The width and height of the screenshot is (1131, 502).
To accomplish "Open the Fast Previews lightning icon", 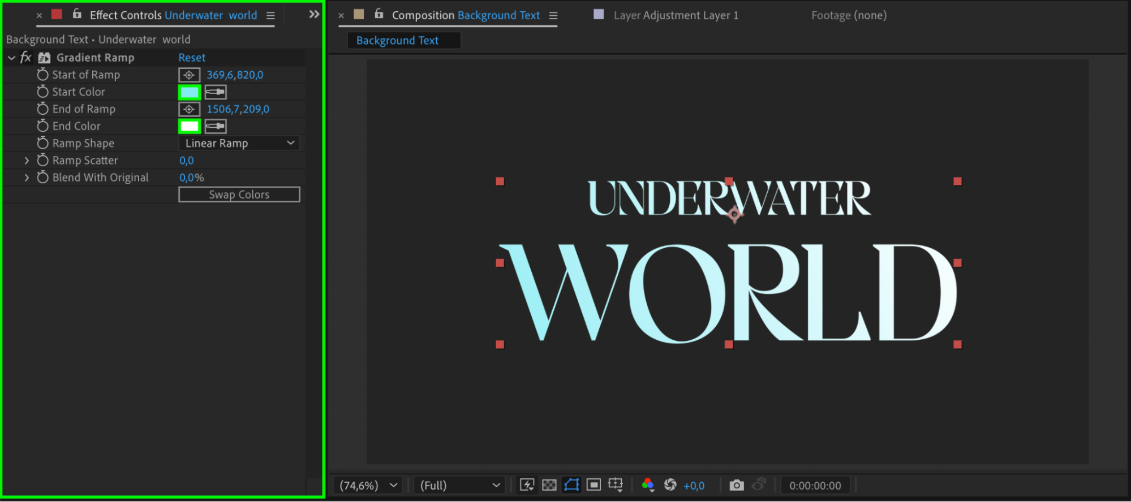I will [527, 485].
